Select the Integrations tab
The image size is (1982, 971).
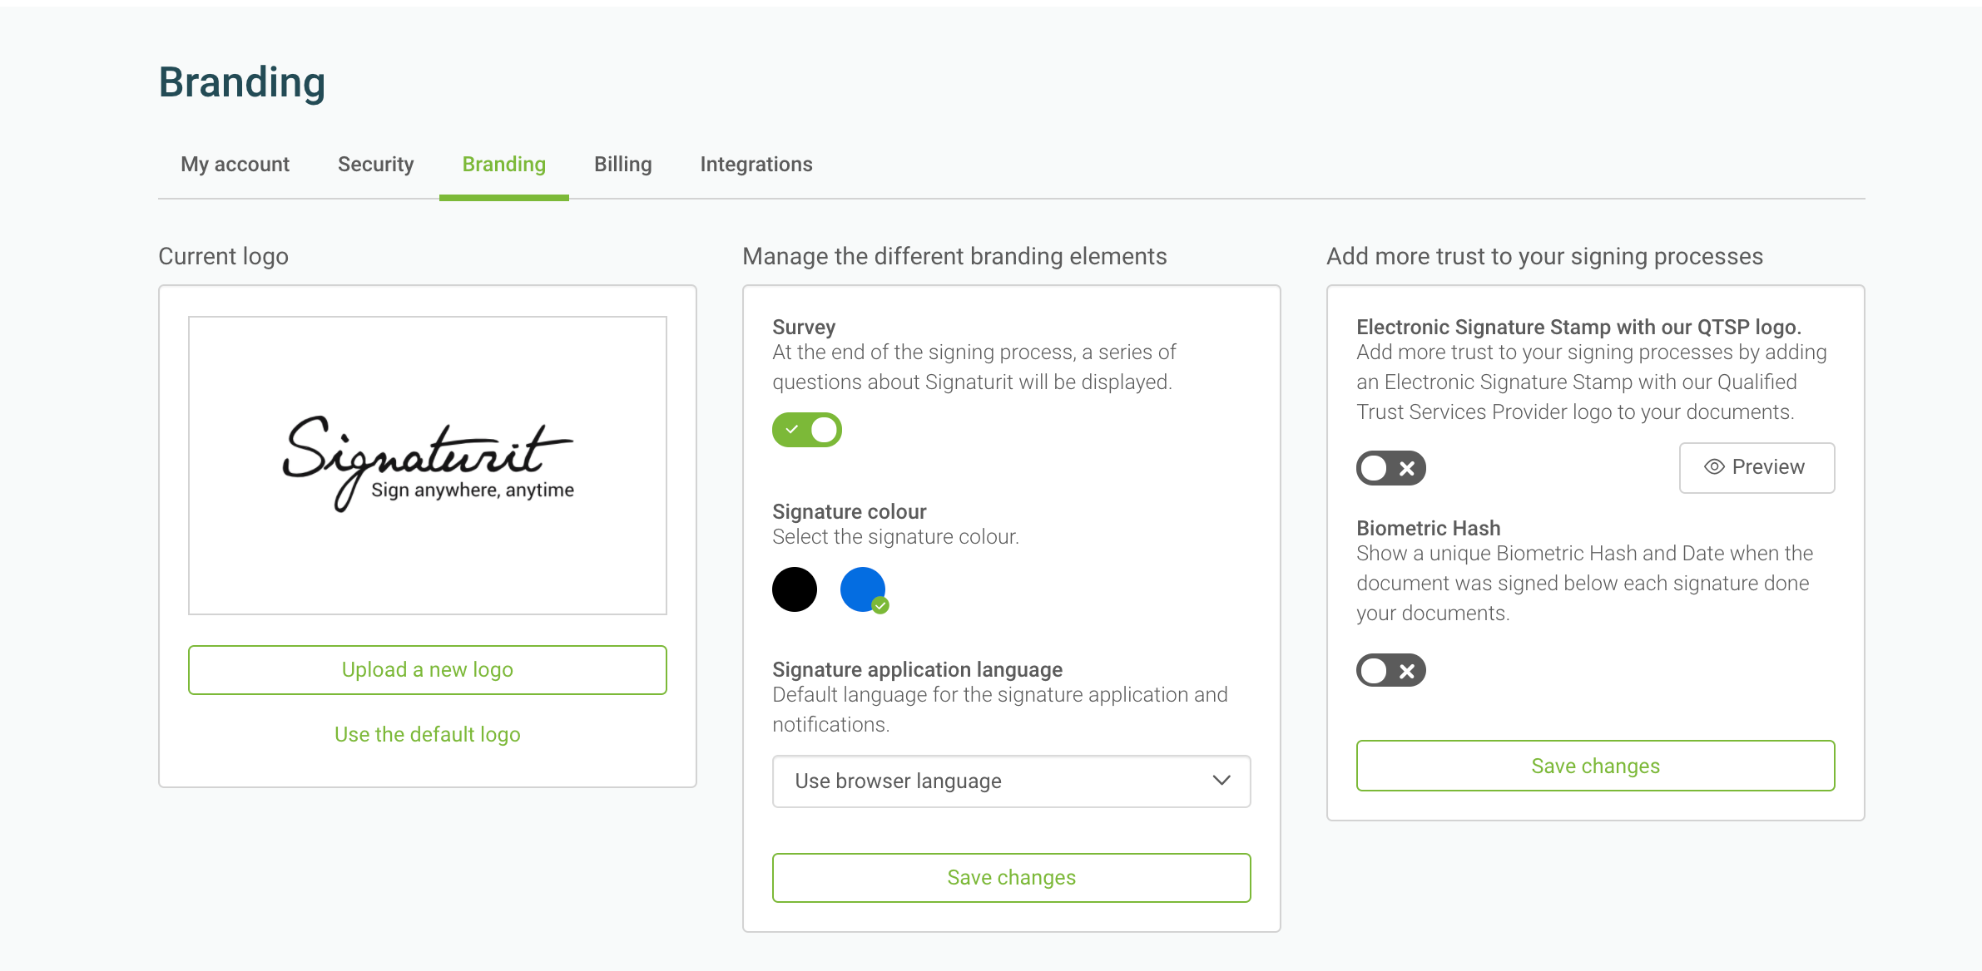(756, 165)
